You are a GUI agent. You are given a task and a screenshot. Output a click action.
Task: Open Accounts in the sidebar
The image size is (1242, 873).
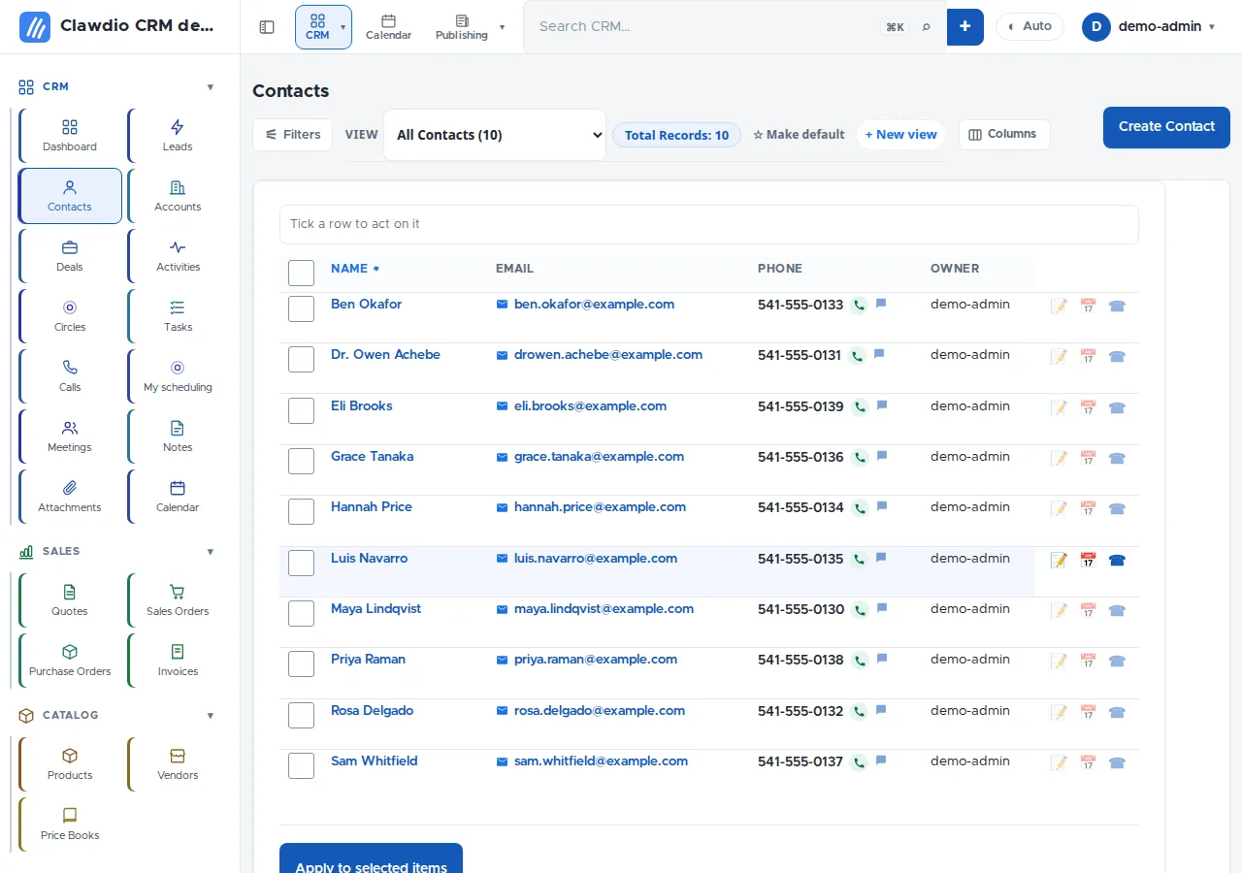pyautogui.click(x=178, y=196)
